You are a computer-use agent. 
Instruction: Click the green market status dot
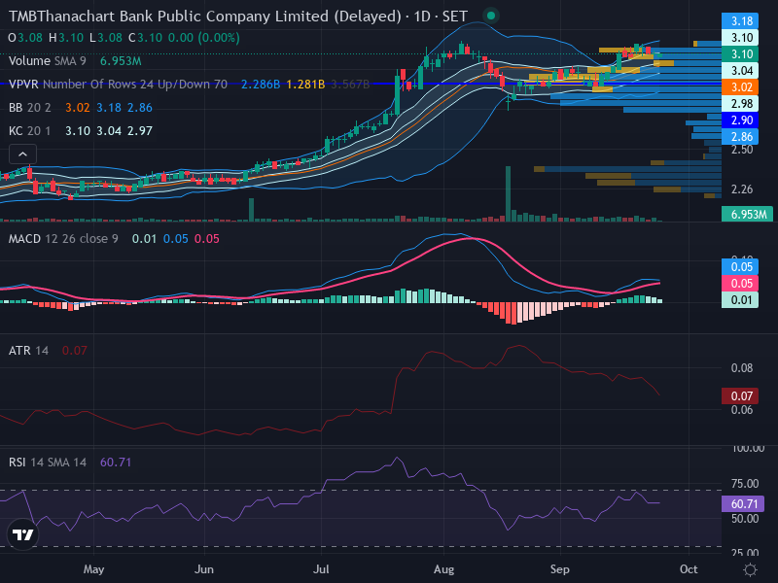(x=491, y=16)
